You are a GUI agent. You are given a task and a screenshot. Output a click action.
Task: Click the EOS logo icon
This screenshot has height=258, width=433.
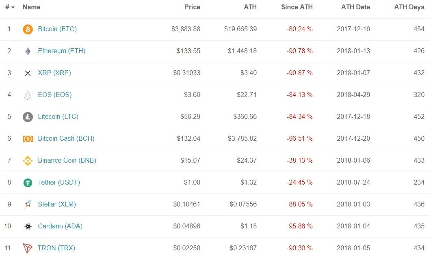pyautogui.click(x=28, y=95)
